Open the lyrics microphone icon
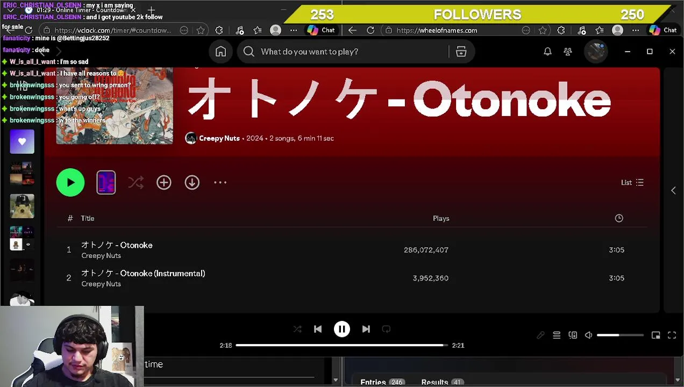The image size is (684, 387). [x=540, y=335]
